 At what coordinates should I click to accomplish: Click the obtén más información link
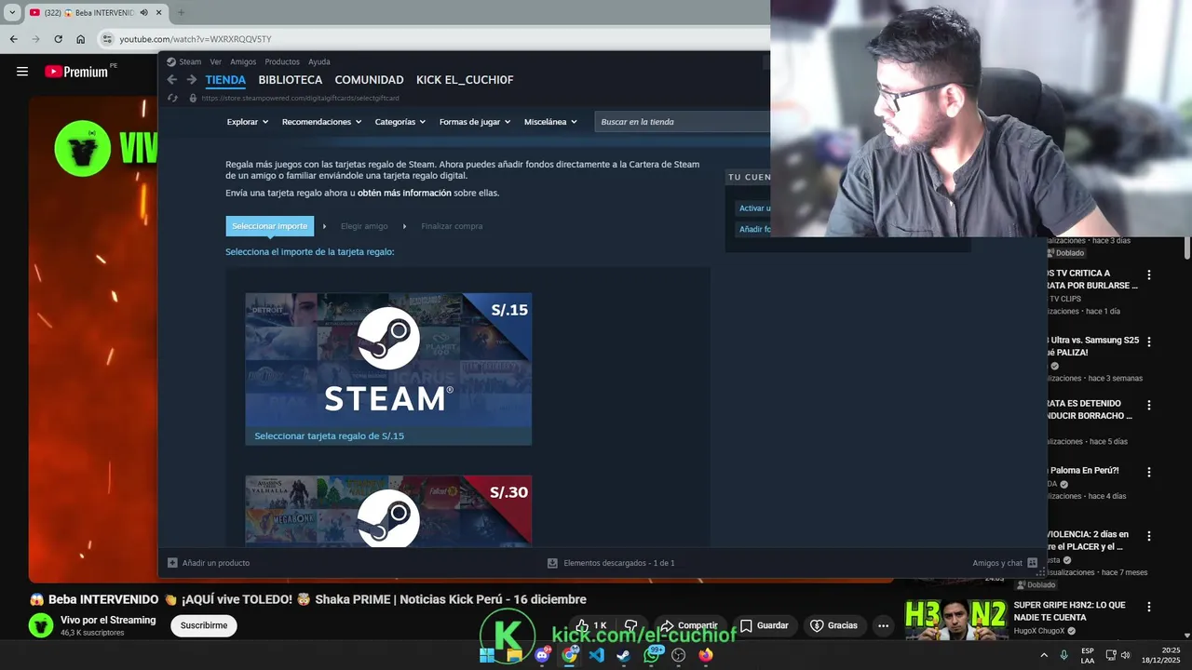pyautogui.click(x=404, y=194)
